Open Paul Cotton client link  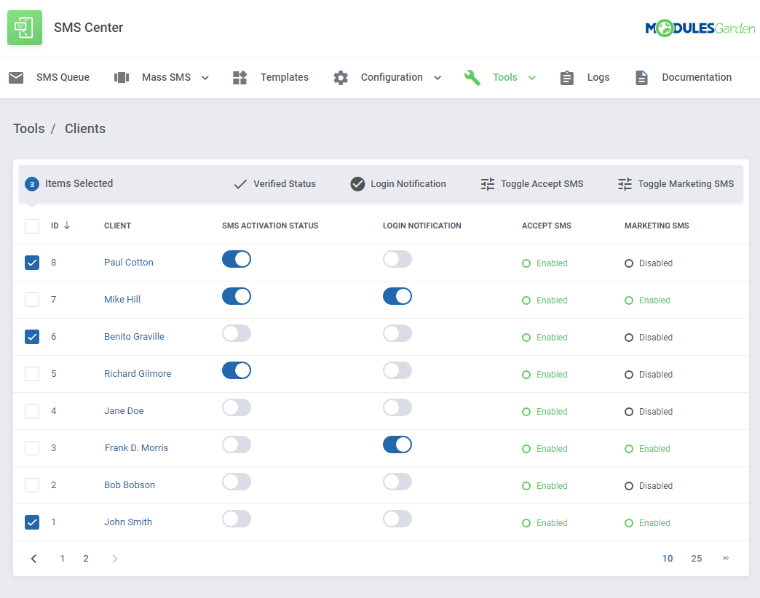(x=128, y=263)
